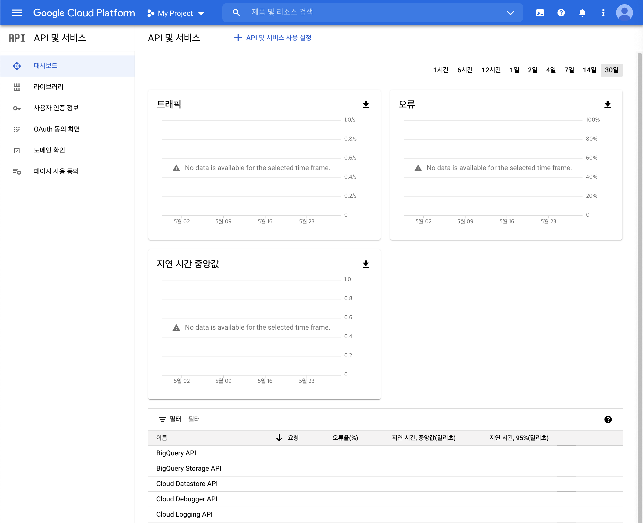Click the table help icon
The height and width of the screenshot is (523, 643).
coord(608,419)
